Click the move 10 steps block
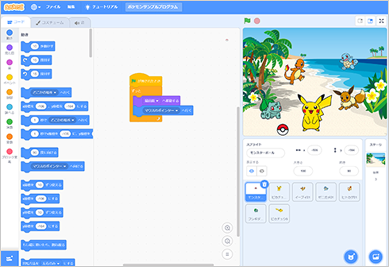 pos(38,46)
